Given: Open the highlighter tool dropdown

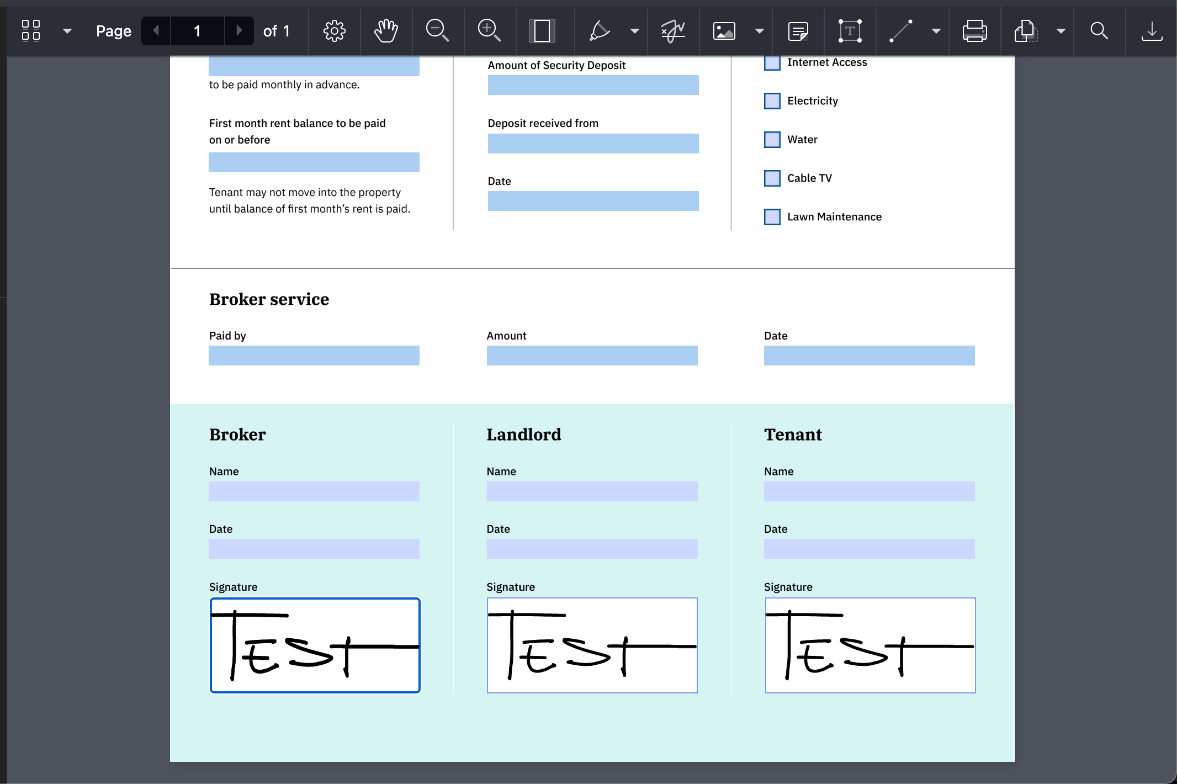Looking at the screenshot, I should [634, 31].
